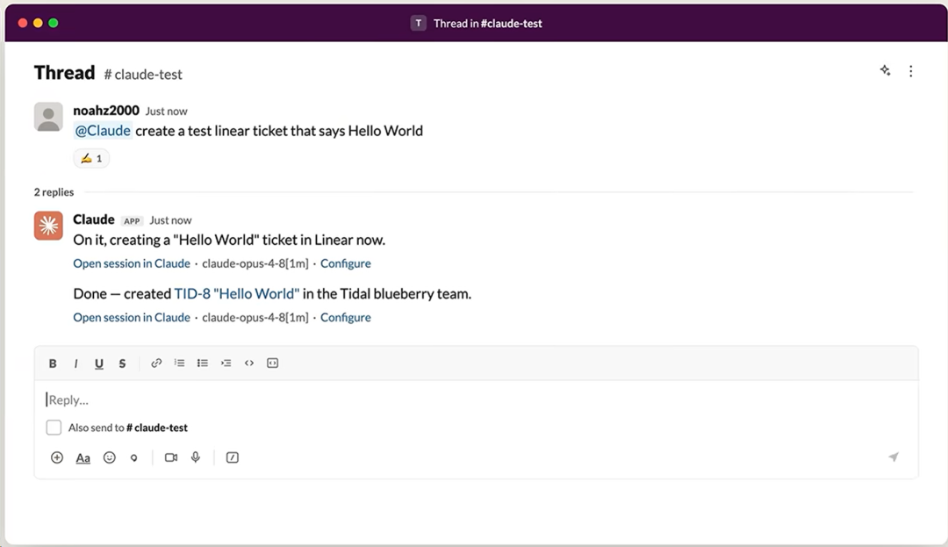Toggle italic formatting in reply toolbar
Image resolution: width=948 pixels, height=547 pixels.
75,363
